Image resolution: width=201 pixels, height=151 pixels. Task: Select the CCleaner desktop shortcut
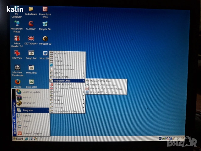click(31, 25)
